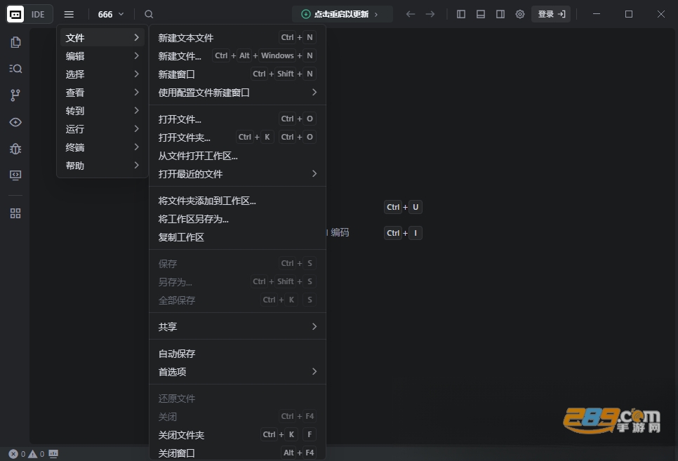This screenshot has width=678, height=461.
Task: Select 打开文件夹... menu entry
Action: click(237, 137)
